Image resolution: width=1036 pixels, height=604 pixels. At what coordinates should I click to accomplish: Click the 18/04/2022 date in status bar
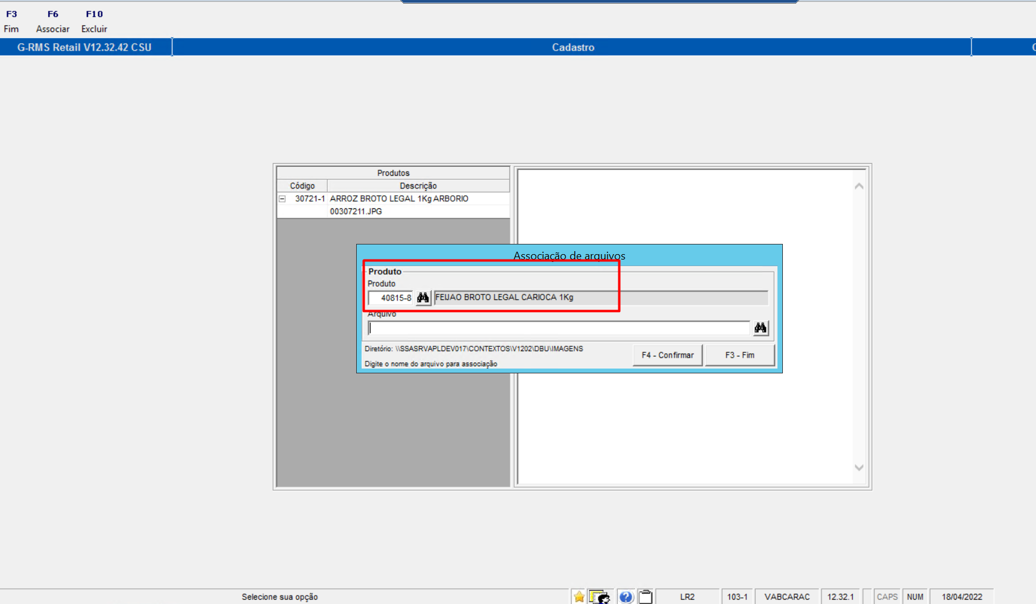pyautogui.click(x=962, y=597)
